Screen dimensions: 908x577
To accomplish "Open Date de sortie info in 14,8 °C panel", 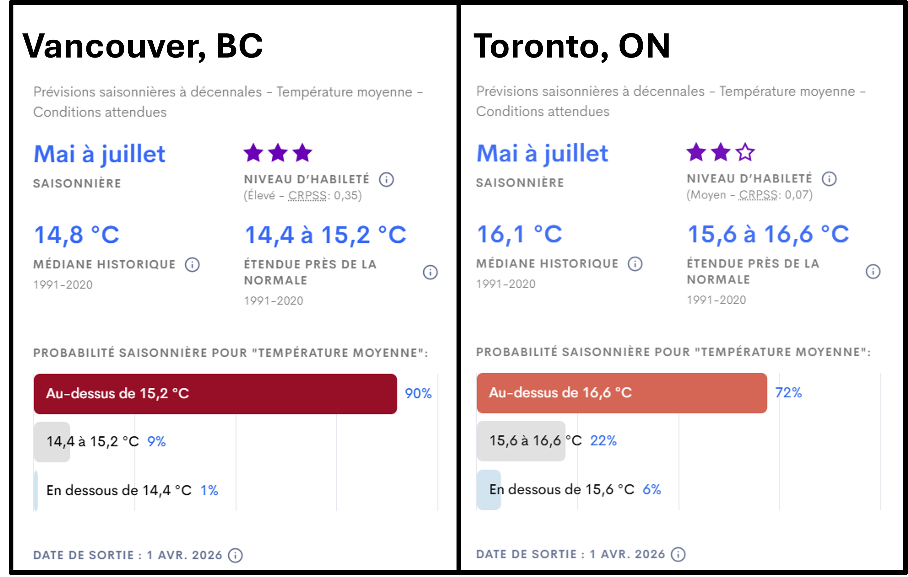I will 235,556.
